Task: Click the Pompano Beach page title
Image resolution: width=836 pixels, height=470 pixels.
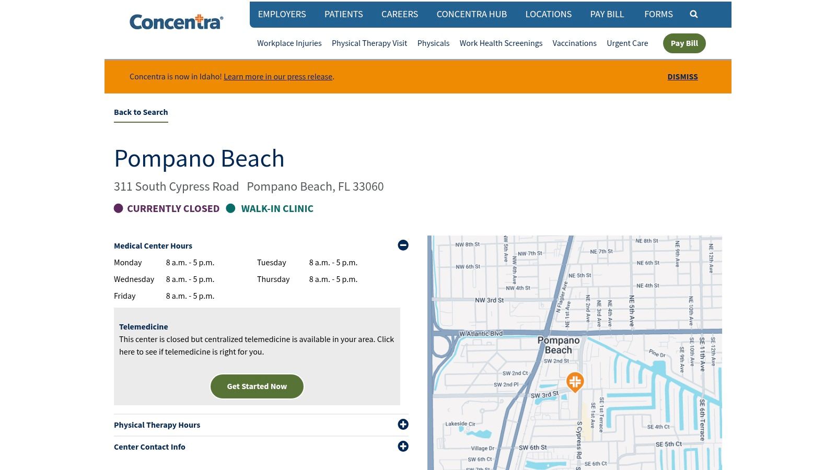Action: coord(199,158)
